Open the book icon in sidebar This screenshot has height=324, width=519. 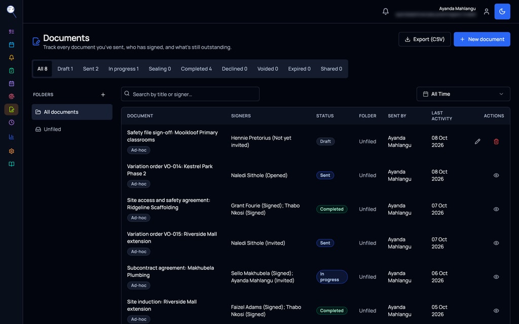[x=11, y=164]
